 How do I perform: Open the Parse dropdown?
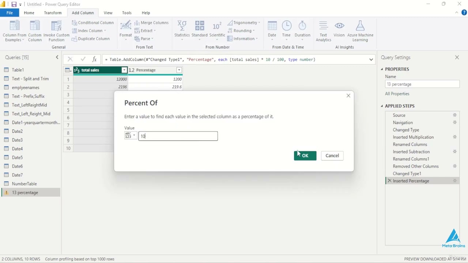point(144,39)
